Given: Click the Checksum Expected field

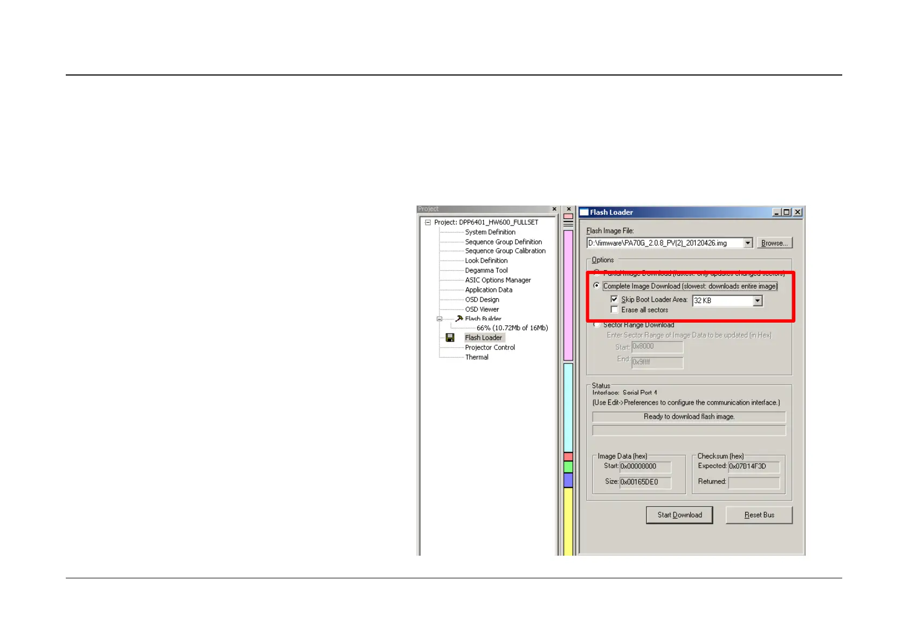Looking at the screenshot, I should tap(754, 467).
